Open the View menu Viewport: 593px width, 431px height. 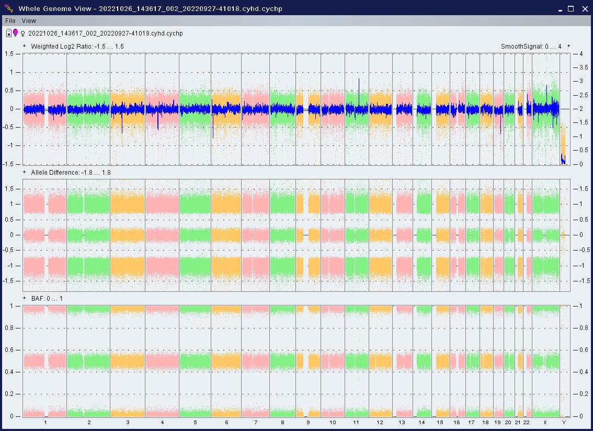click(x=29, y=21)
